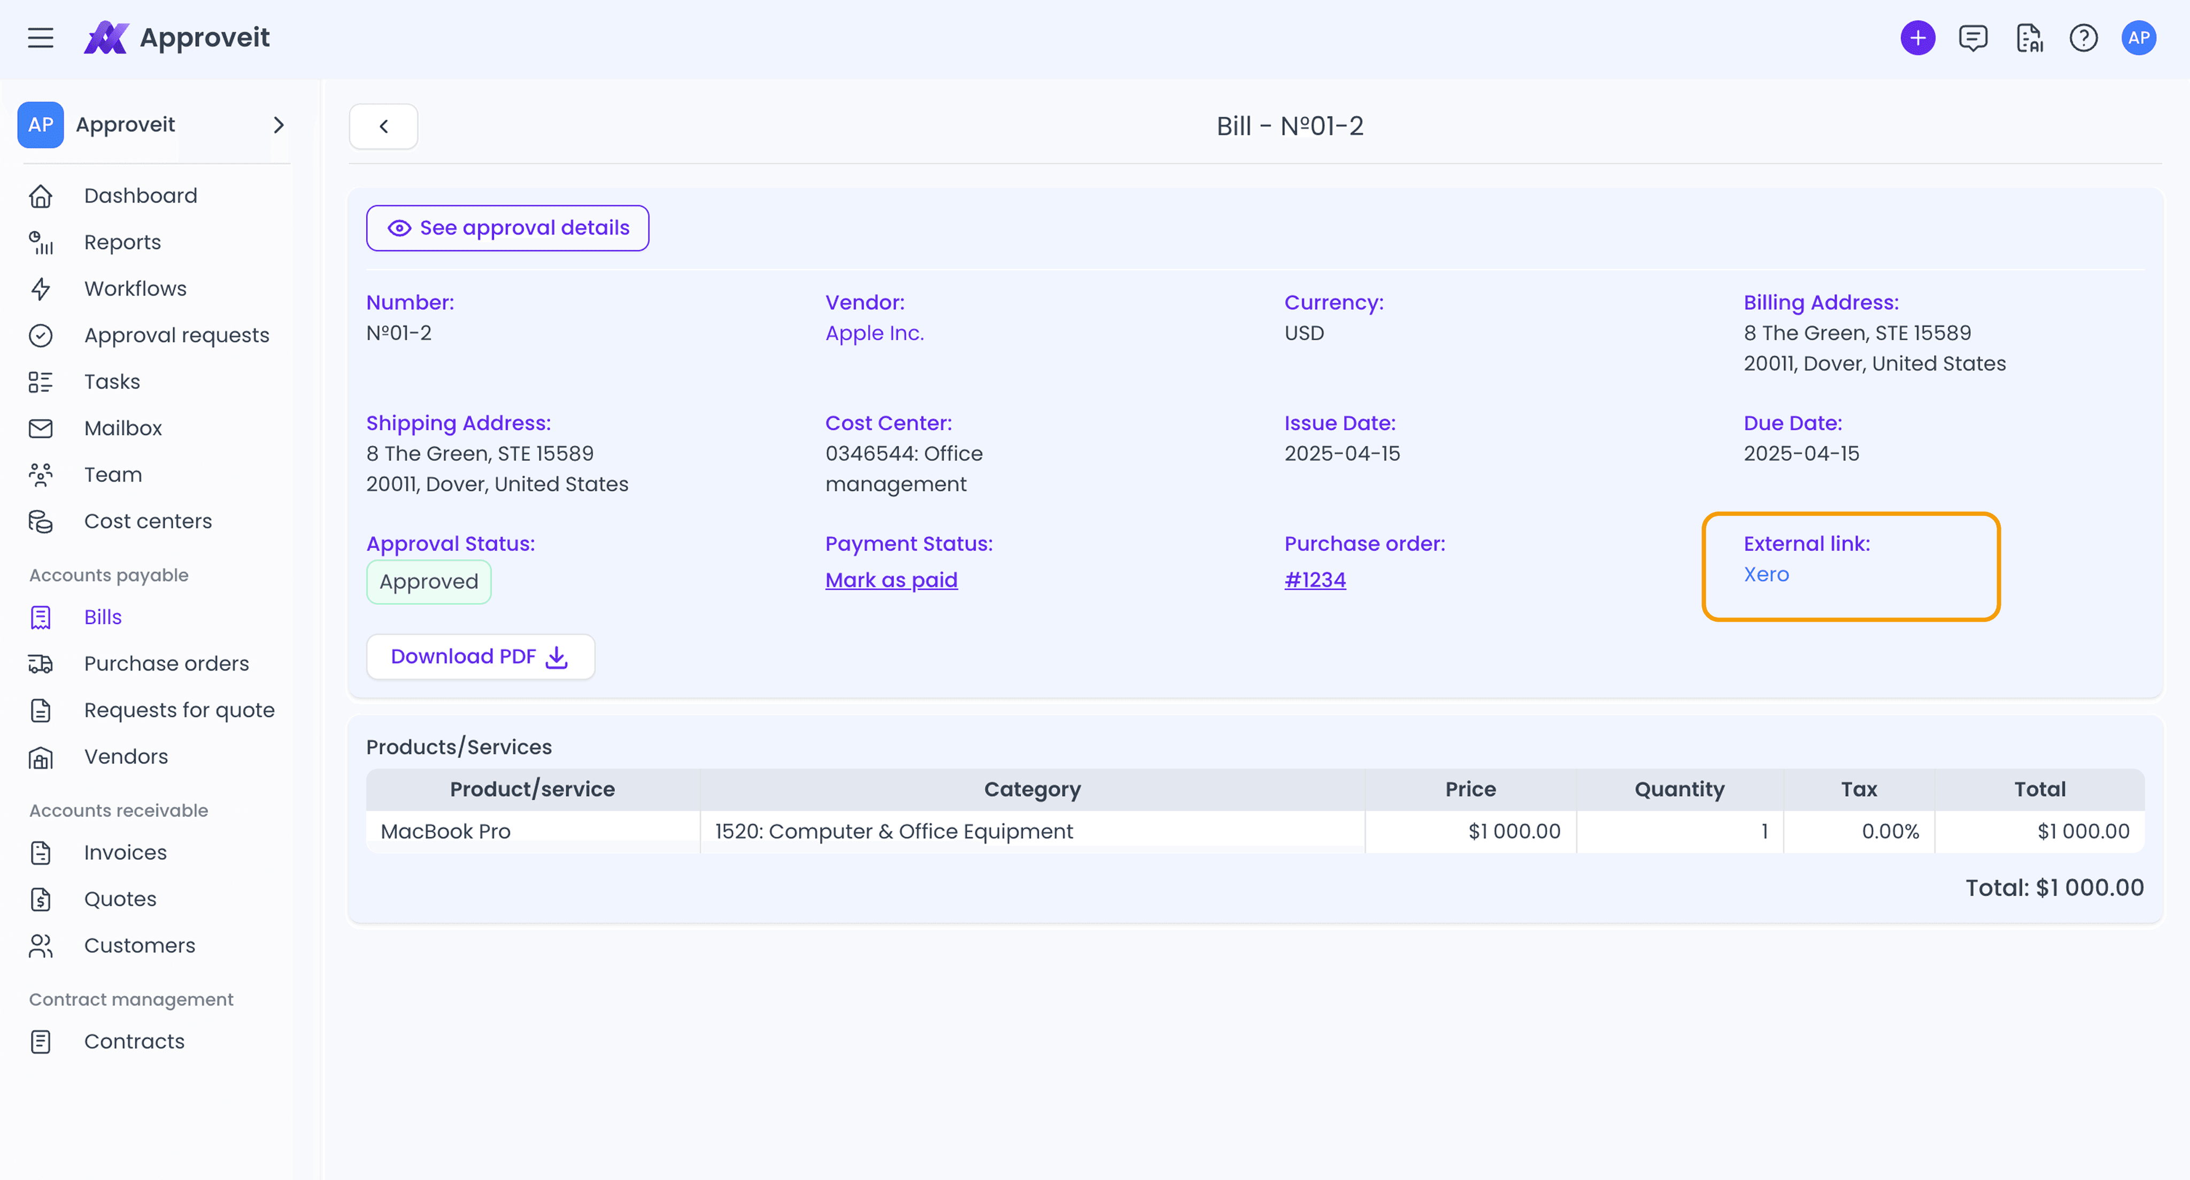This screenshot has height=1180, width=2190.
Task: Open the Cost centers icon in sidebar
Action: click(x=41, y=521)
